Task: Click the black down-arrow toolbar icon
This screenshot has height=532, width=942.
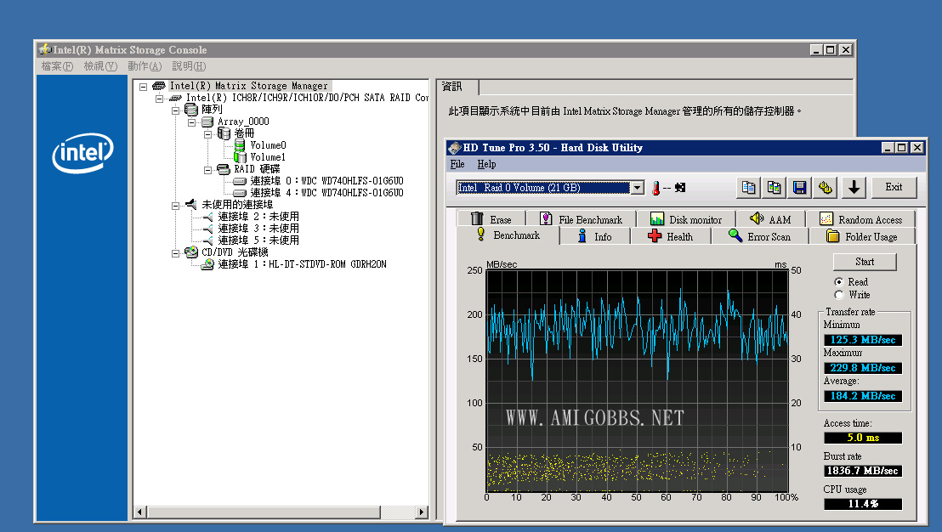Action: [855, 187]
